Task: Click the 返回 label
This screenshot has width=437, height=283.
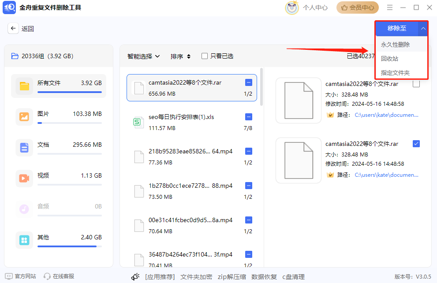Action: coord(28,29)
